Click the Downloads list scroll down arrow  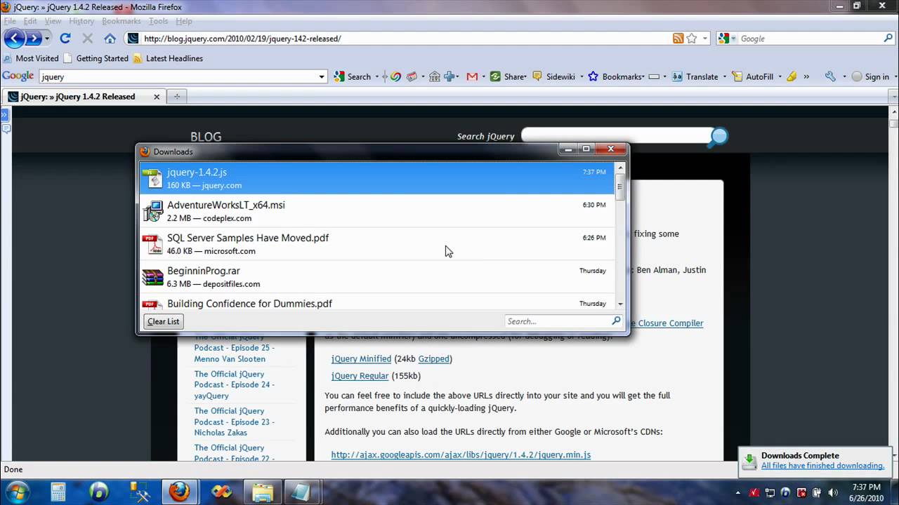click(x=619, y=304)
